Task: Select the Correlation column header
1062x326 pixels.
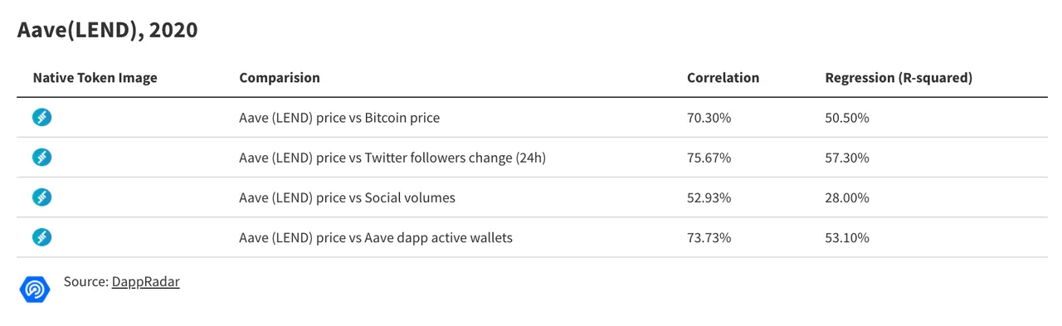Action: click(723, 78)
